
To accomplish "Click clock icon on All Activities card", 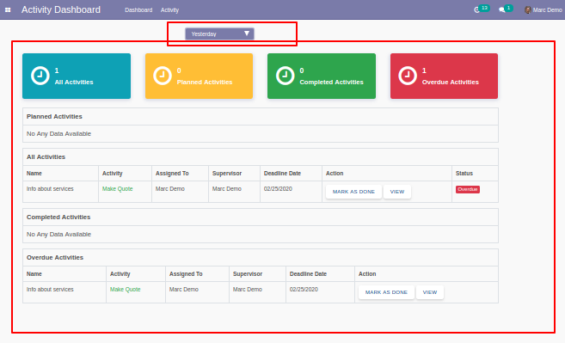I will (x=40, y=76).
